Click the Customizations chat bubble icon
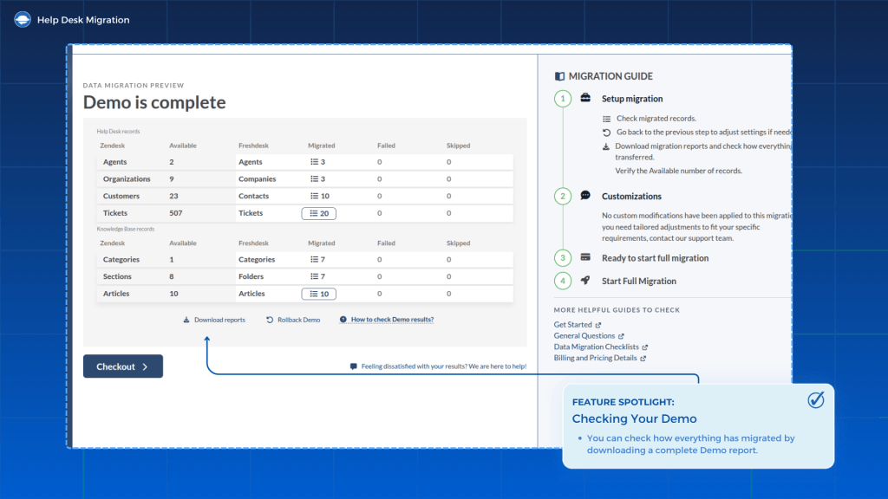The width and height of the screenshot is (888, 499). 585,195
